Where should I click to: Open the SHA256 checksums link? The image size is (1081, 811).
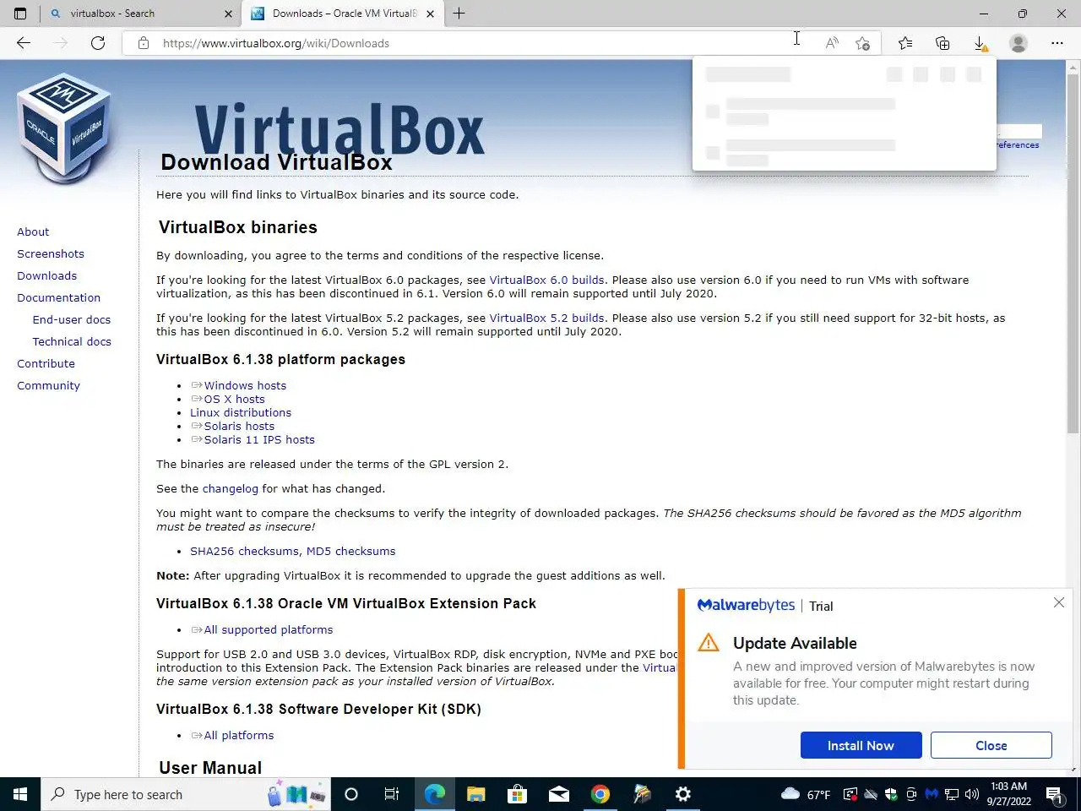(x=244, y=551)
